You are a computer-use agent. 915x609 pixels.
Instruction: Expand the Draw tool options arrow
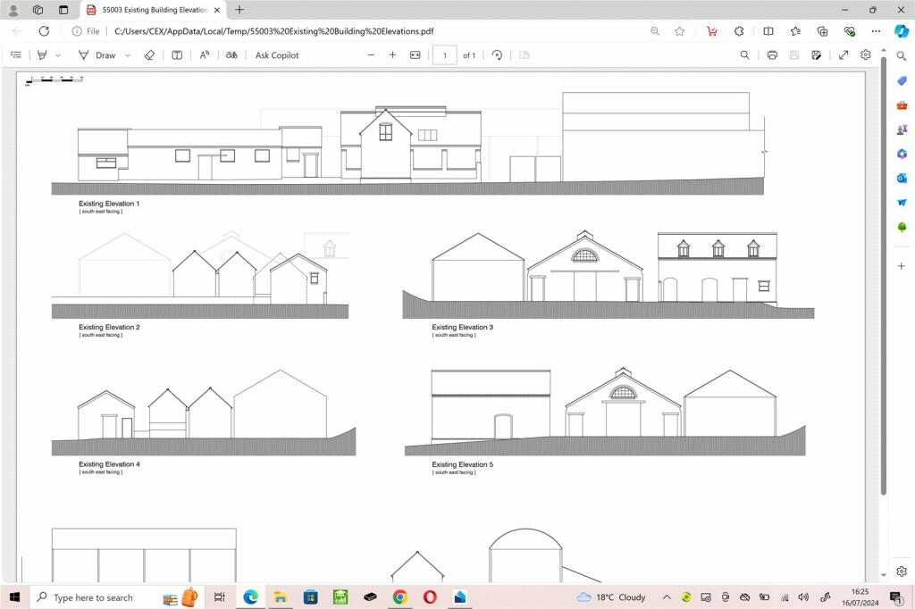[128, 55]
